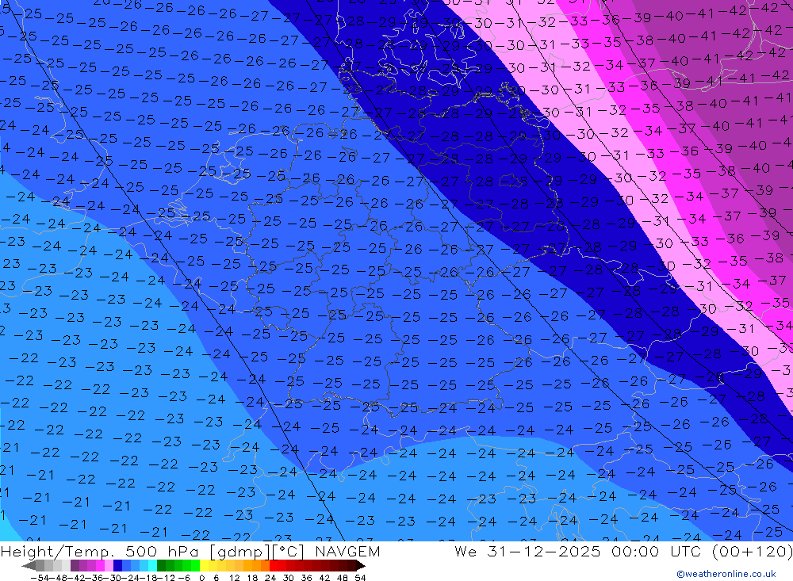
Task: Click the date We 31-12-2025 text
Action: pyautogui.click(x=527, y=551)
